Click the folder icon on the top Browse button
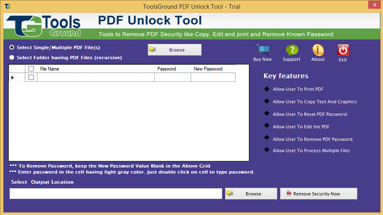The height and width of the screenshot is (215, 383). (x=152, y=49)
